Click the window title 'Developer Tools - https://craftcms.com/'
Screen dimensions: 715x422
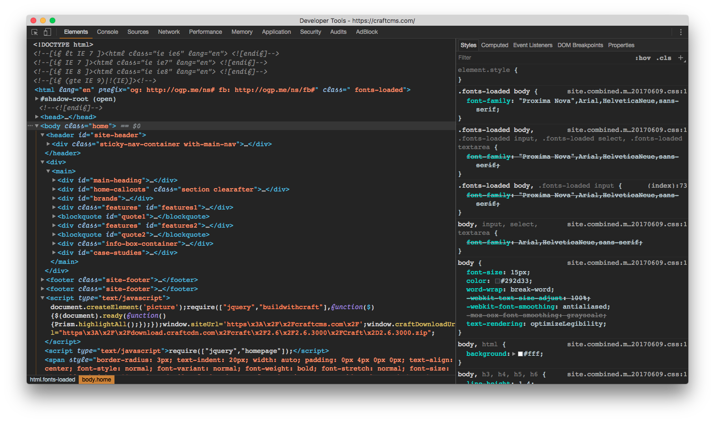(357, 20)
